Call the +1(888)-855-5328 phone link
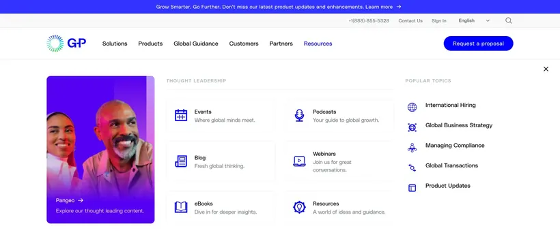The height and width of the screenshot is (245, 560). point(369,20)
